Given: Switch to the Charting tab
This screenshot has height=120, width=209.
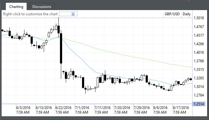Looking at the screenshot, I should (16, 7).
